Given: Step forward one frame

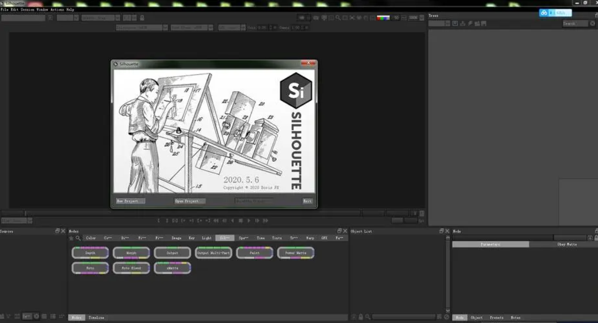Looking at the screenshot, I should point(257,220).
